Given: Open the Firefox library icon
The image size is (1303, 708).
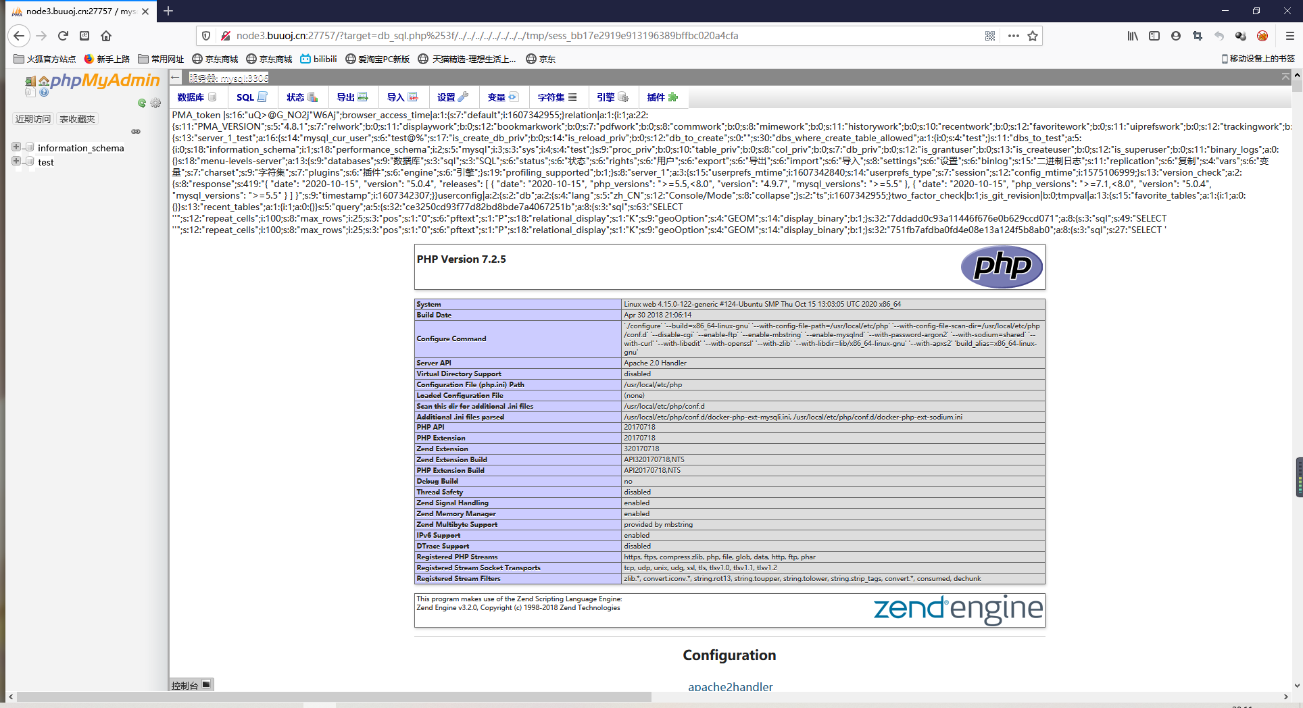Looking at the screenshot, I should pos(1133,36).
